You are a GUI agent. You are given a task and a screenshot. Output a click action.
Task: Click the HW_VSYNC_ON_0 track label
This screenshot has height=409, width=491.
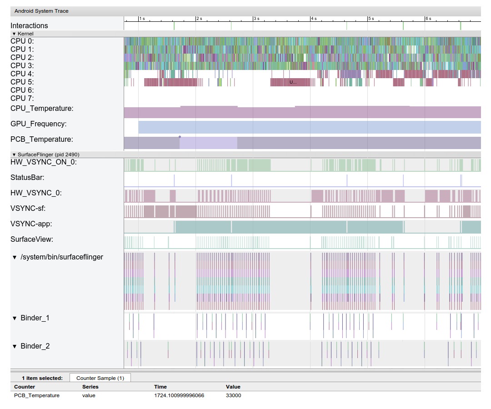pyautogui.click(x=43, y=162)
